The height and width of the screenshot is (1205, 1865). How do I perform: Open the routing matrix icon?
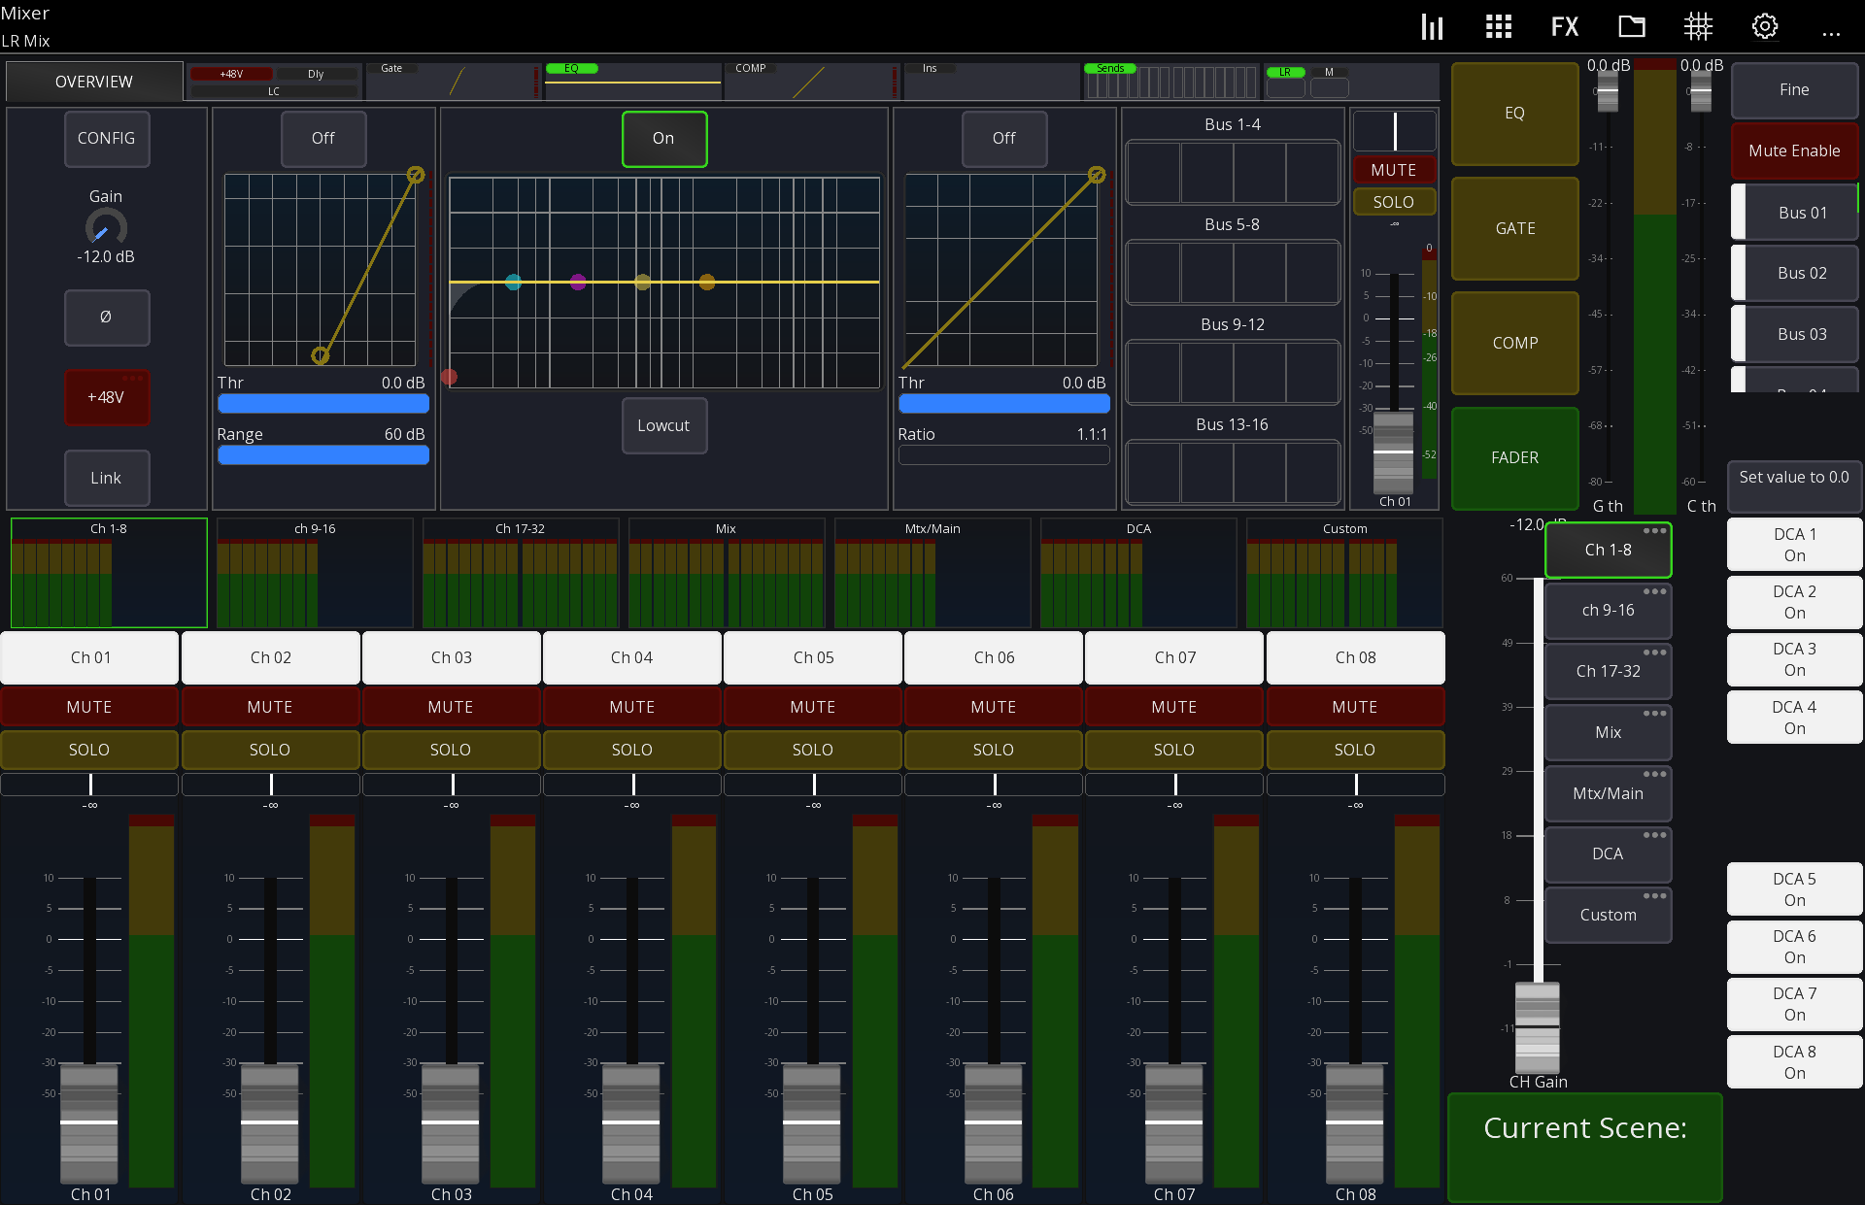(1698, 27)
